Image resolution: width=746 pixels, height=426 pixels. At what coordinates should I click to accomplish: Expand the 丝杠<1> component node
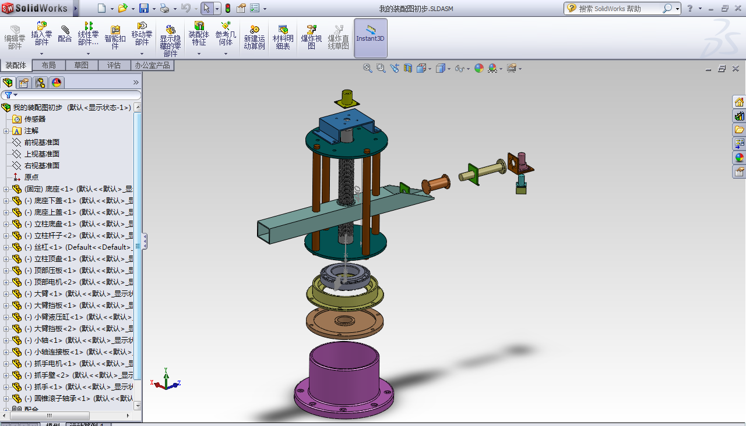tap(6, 247)
